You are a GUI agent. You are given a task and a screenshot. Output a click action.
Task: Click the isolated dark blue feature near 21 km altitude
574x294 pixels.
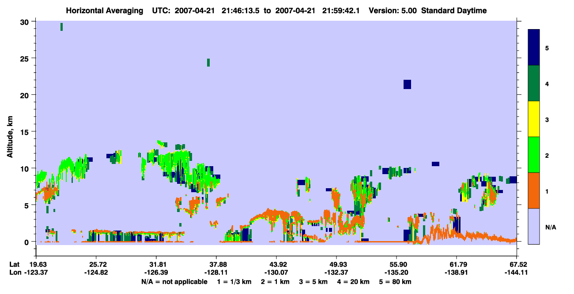[x=407, y=84]
